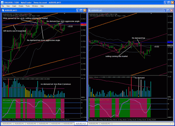Click '14 May 16:15' on M15 time axis
The image size is (175, 126).
click(x=16, y=120)
